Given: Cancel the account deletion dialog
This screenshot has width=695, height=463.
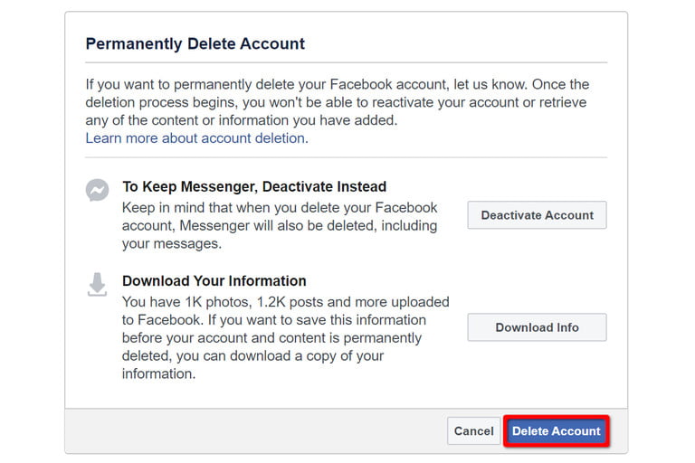Looking at the screenshot, I should click(x=473, y=431).
